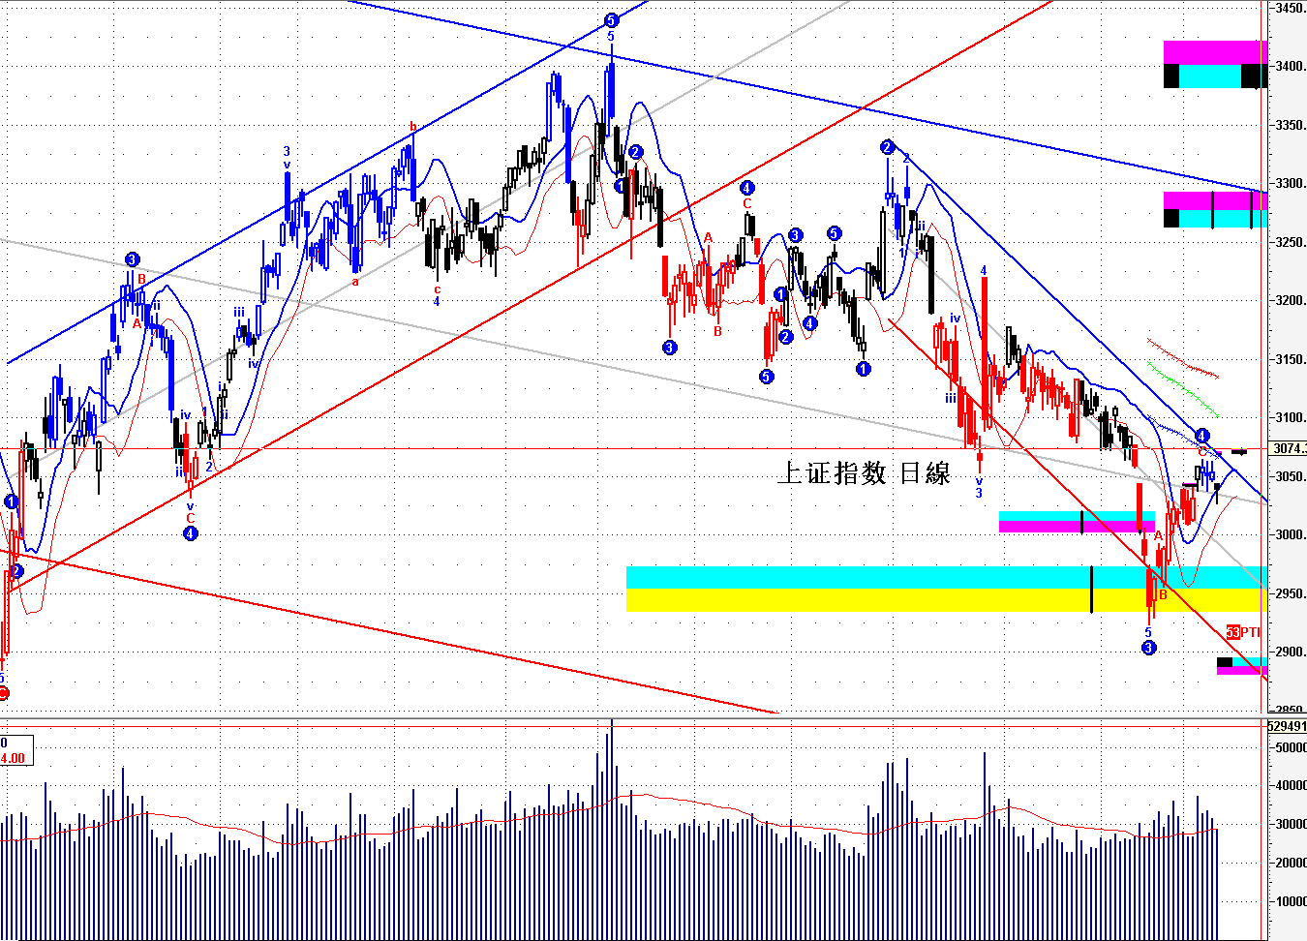Select the circled 5 marker at chart peak
Image resolution: width=1307 pixels, height=941 pixels.
point(611,20)
